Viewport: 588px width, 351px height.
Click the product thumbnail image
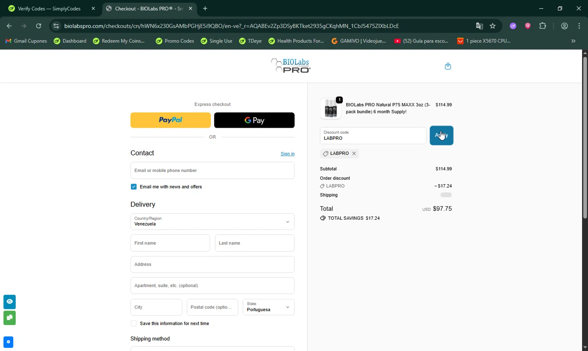330,109
